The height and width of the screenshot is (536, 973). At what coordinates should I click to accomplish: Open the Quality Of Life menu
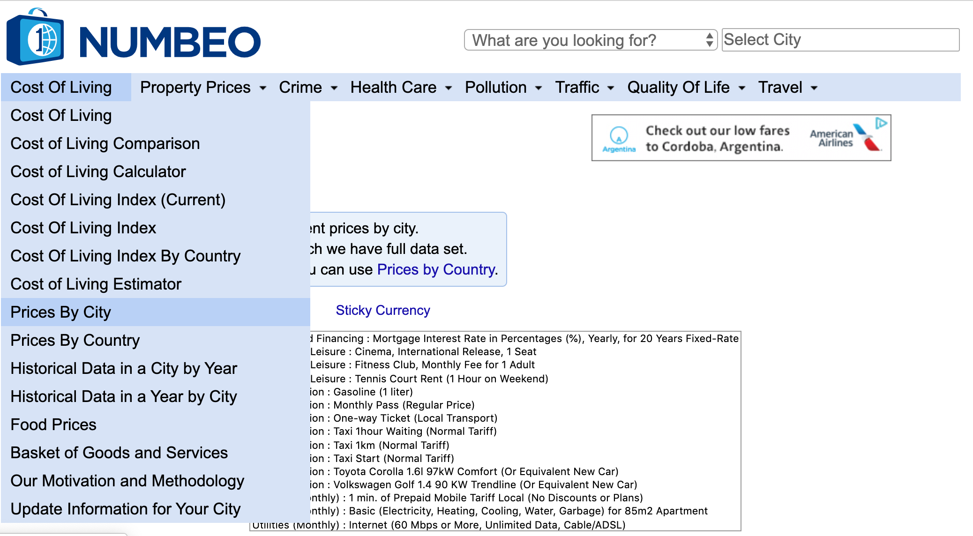tap(686, 88)
